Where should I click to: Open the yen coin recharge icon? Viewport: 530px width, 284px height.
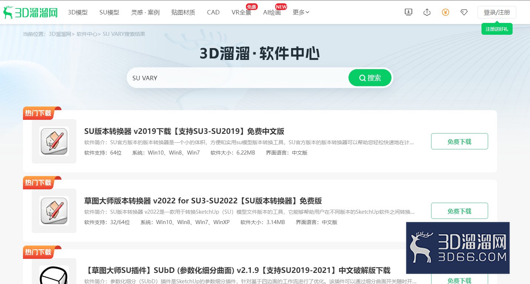[446, 12]
